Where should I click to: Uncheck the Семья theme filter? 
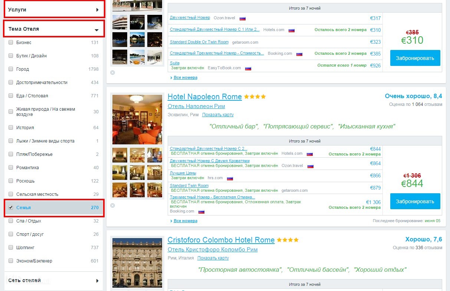coord(11,208)
